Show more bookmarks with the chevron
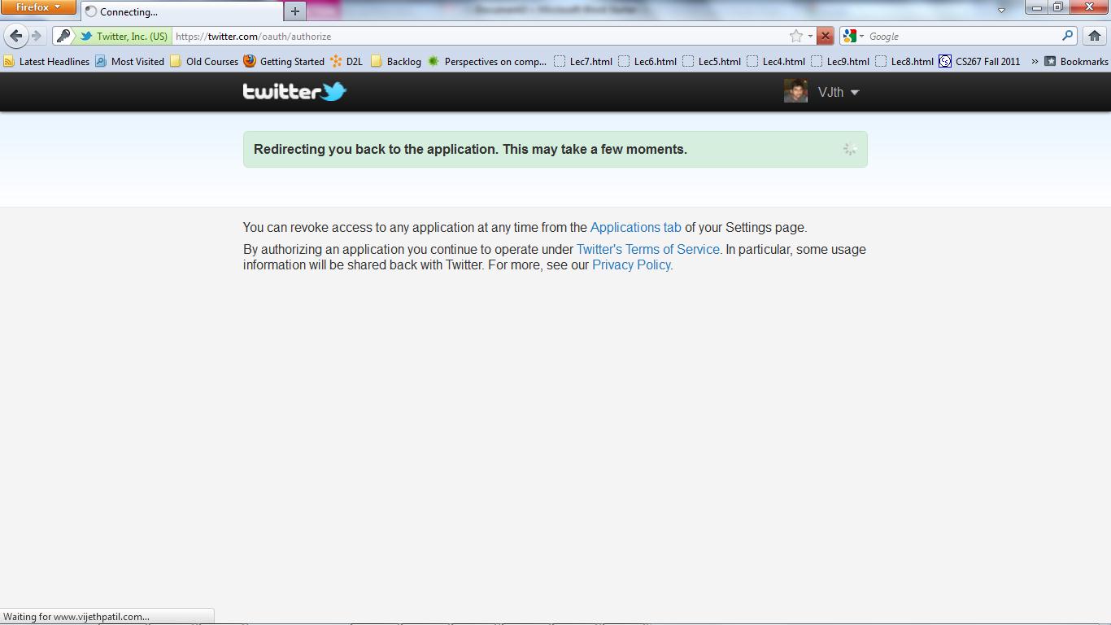Screen dimensions: 1111x625 1035,61
